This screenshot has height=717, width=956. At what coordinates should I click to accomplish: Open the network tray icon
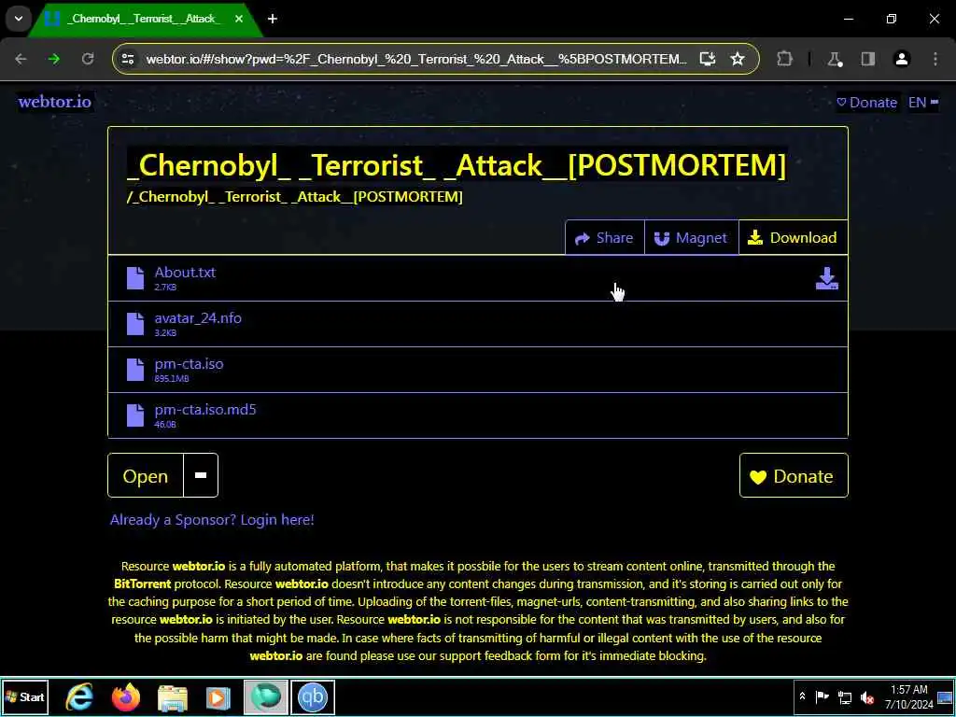[x=844, y=696]
